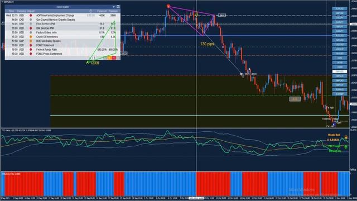Select the Gov Council Member Gravelle Speaks event
357x201 pixels.
click(56, 20)
